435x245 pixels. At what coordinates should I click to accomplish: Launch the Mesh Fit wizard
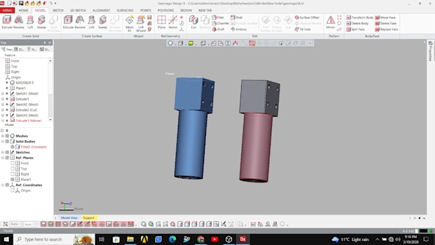pyautogui.click(x=130, y=23)
